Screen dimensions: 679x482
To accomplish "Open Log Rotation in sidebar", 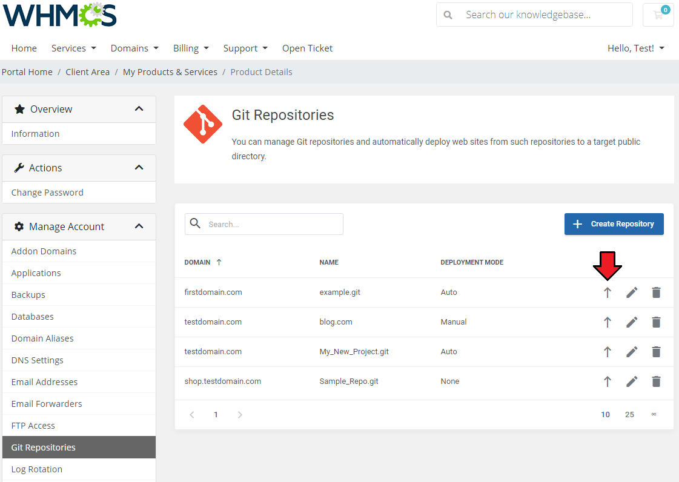I will pyautogui.click(x=79, y=469).
